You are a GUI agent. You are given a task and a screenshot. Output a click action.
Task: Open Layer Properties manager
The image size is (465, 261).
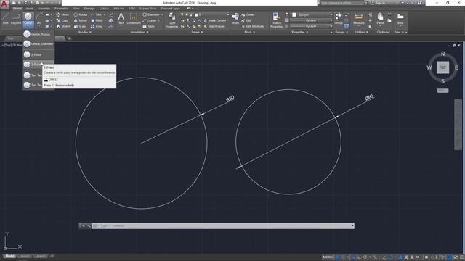click(x=171, y=20)
